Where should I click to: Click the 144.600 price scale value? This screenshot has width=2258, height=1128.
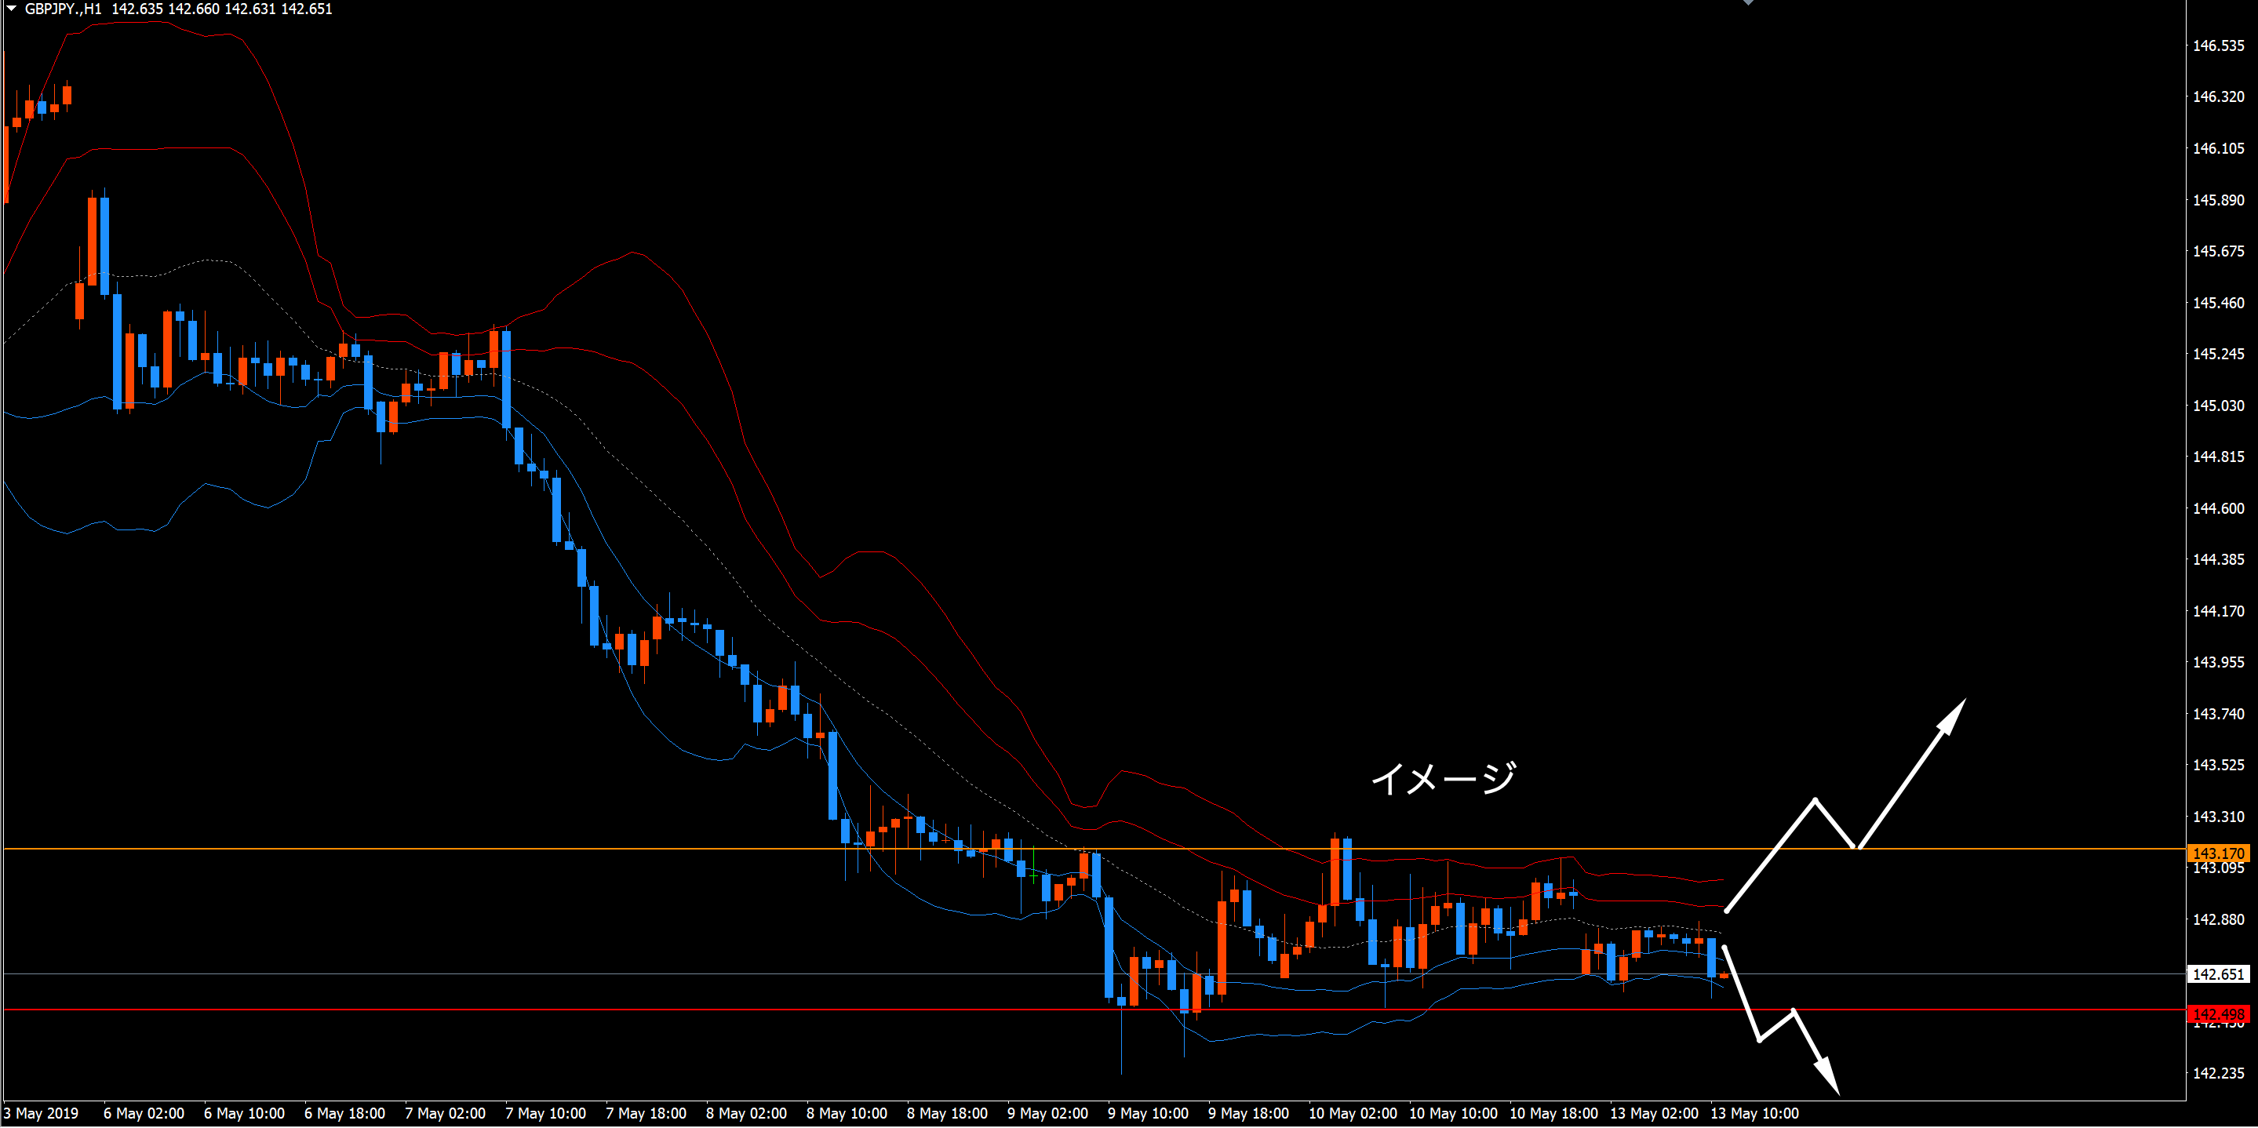(x=2218, y=508)
